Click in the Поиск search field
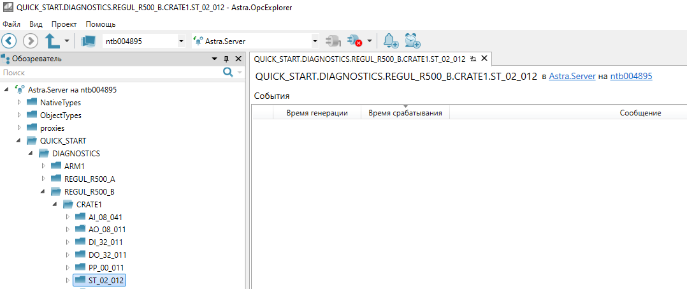687x289 pixels. 108,73
